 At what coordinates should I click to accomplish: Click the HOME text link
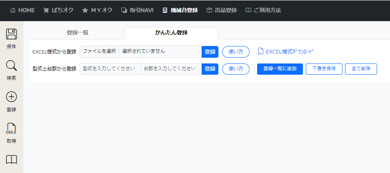coord(27,10)
